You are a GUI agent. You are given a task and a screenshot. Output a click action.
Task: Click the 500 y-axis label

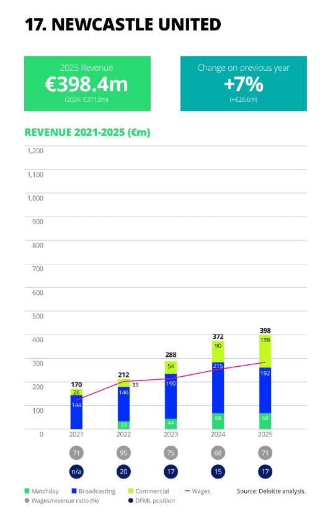pyautogui.click(x=38, y=316)
